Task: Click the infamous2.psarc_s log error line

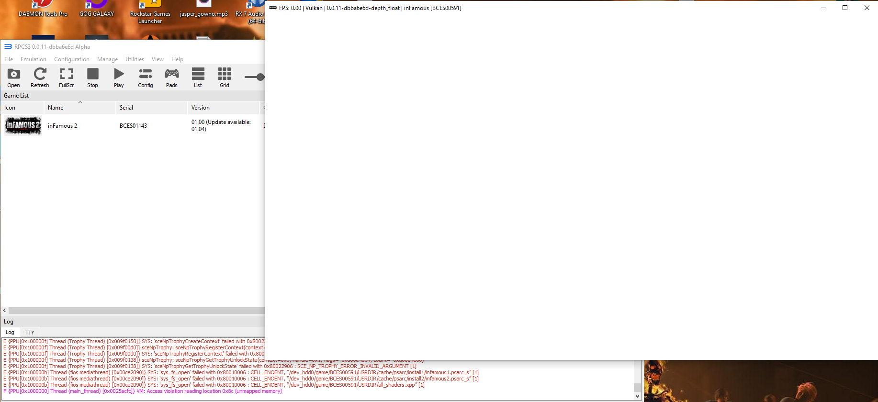Action: pyautogui.click(x=241, y=379)
